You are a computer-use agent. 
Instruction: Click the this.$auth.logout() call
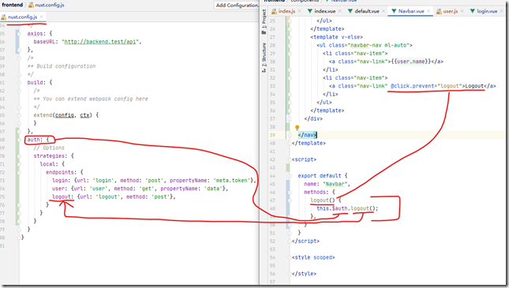pos(347,208)
